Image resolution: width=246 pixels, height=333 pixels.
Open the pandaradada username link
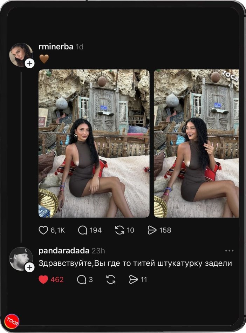(x=64, y=251)
